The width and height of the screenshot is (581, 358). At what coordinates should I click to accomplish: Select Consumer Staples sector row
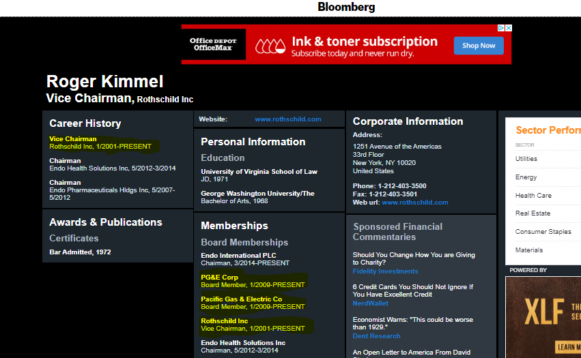click(x=543, y=232)
